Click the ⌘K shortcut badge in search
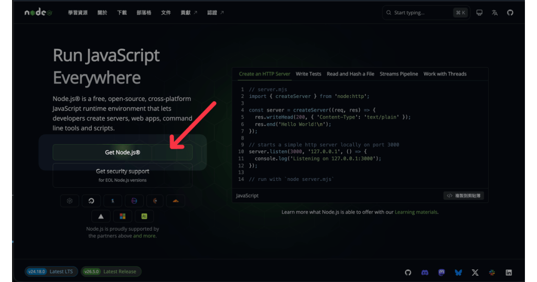The image size is (537, 282). click(x=460, y=13)
